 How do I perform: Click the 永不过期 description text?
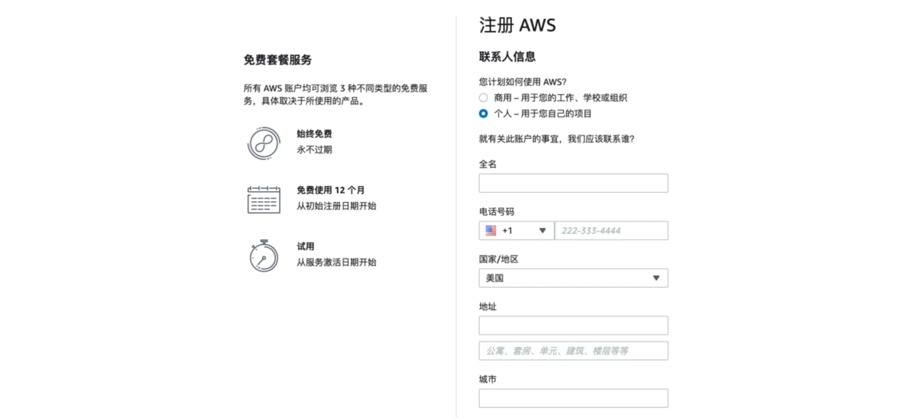tap(314, 150)
